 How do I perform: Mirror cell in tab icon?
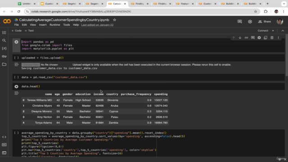click(x=265, y=38)
